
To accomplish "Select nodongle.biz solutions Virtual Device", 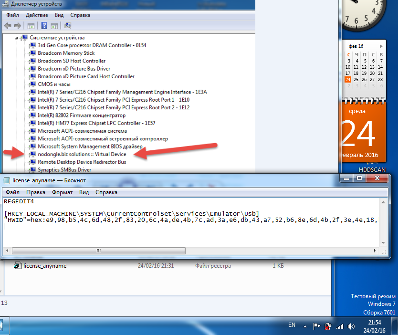I will pos(82,154).
